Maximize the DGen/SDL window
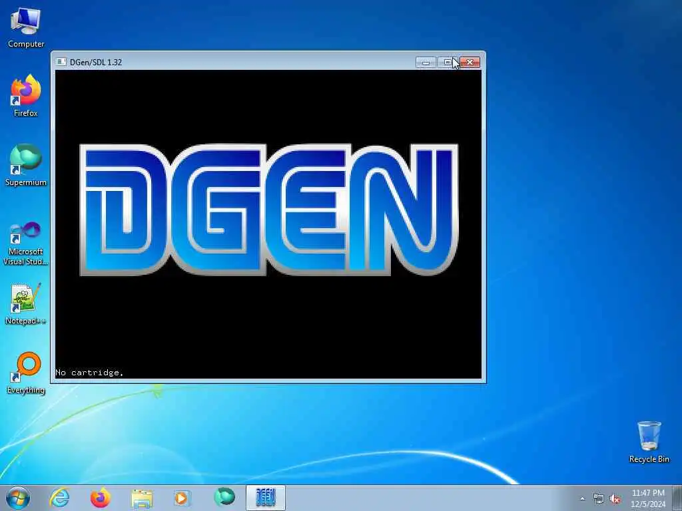 (x=447, y=63)
